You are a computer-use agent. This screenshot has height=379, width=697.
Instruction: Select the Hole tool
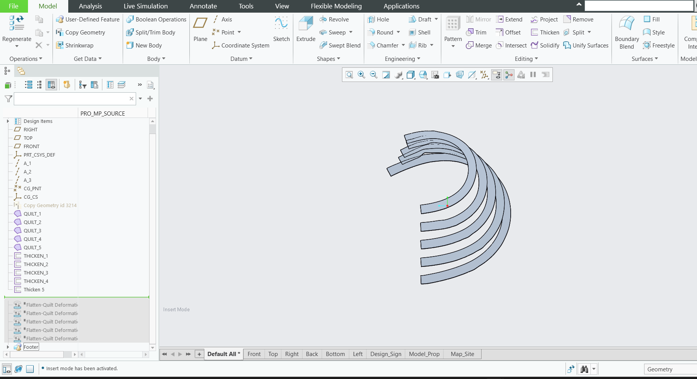coord(379,19)
